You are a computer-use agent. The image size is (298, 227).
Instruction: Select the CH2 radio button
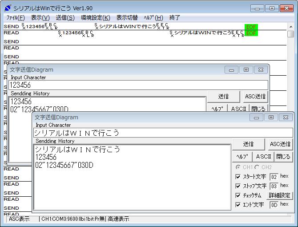pyautogui.click(x=258, y=167)
